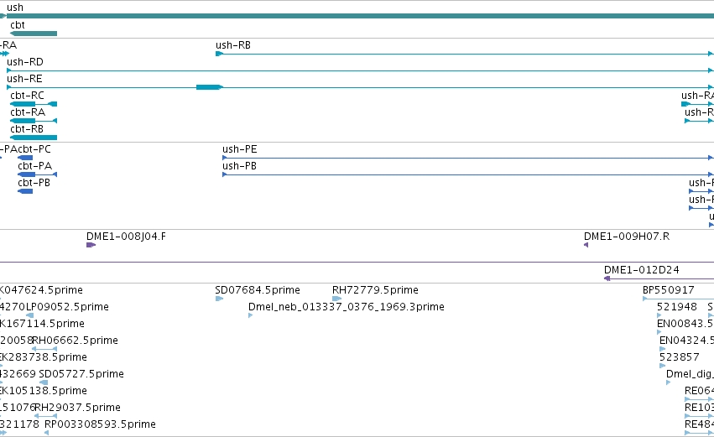Click the DME1-012D24 clone label
Image resolution: width=714 pixels, height=437 pixels.
642,270
